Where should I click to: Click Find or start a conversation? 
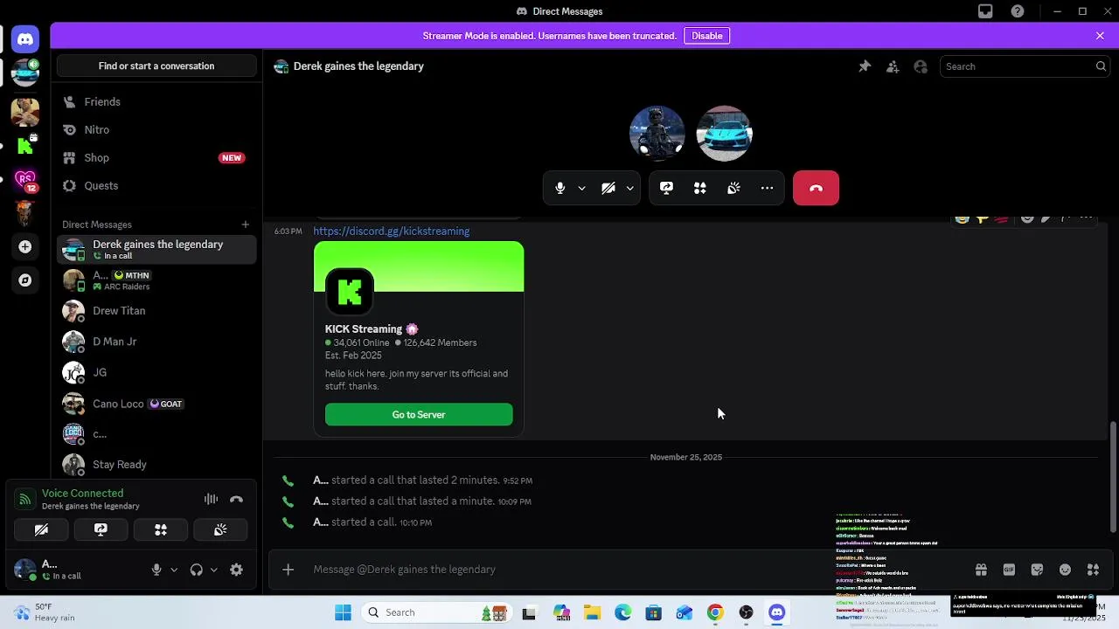click(x=156, y=66)
